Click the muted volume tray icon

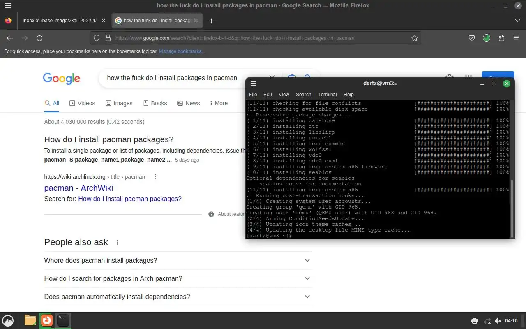click(x=498, y=321)
